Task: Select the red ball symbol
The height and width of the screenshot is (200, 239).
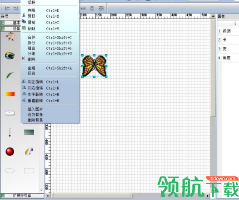Action: 10,152
